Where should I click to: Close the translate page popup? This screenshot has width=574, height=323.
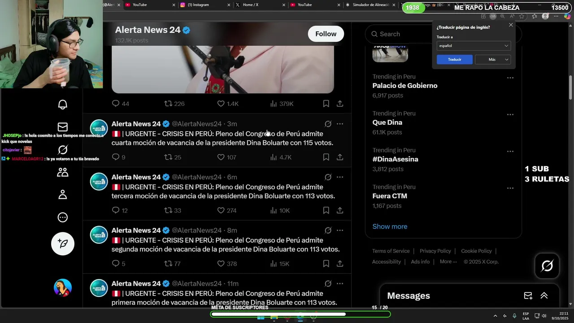click(511, 25)
